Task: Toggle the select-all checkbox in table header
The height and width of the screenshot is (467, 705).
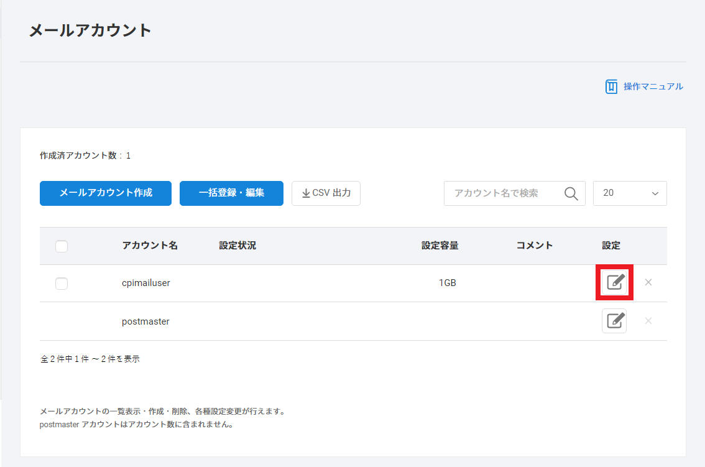Action: (62, 246)
